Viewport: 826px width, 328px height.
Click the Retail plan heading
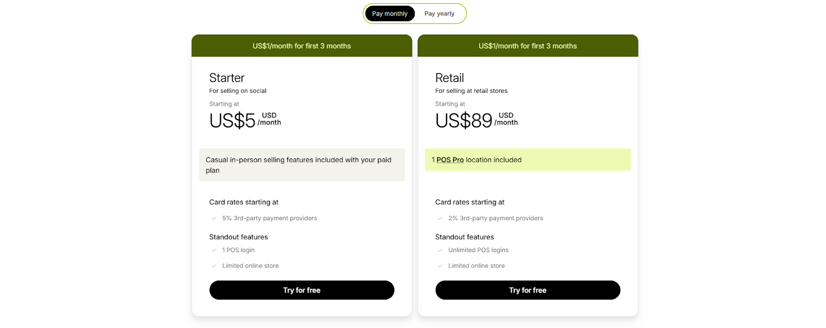click(449, 78)
